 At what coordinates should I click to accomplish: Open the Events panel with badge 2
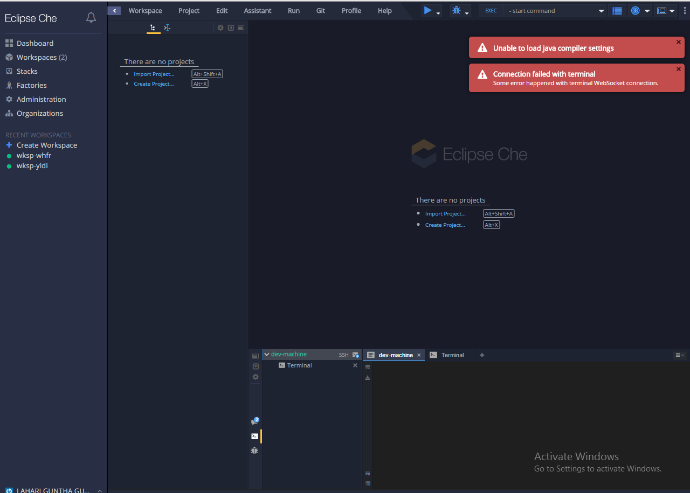tap(255, 421)
